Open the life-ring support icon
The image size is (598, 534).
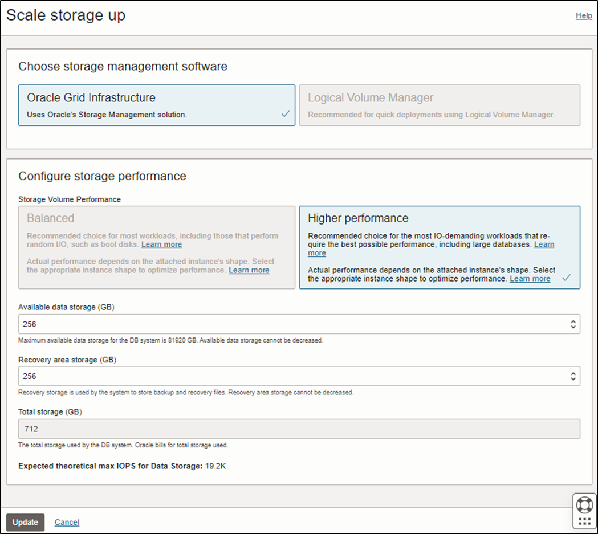[x=584, y=506]
